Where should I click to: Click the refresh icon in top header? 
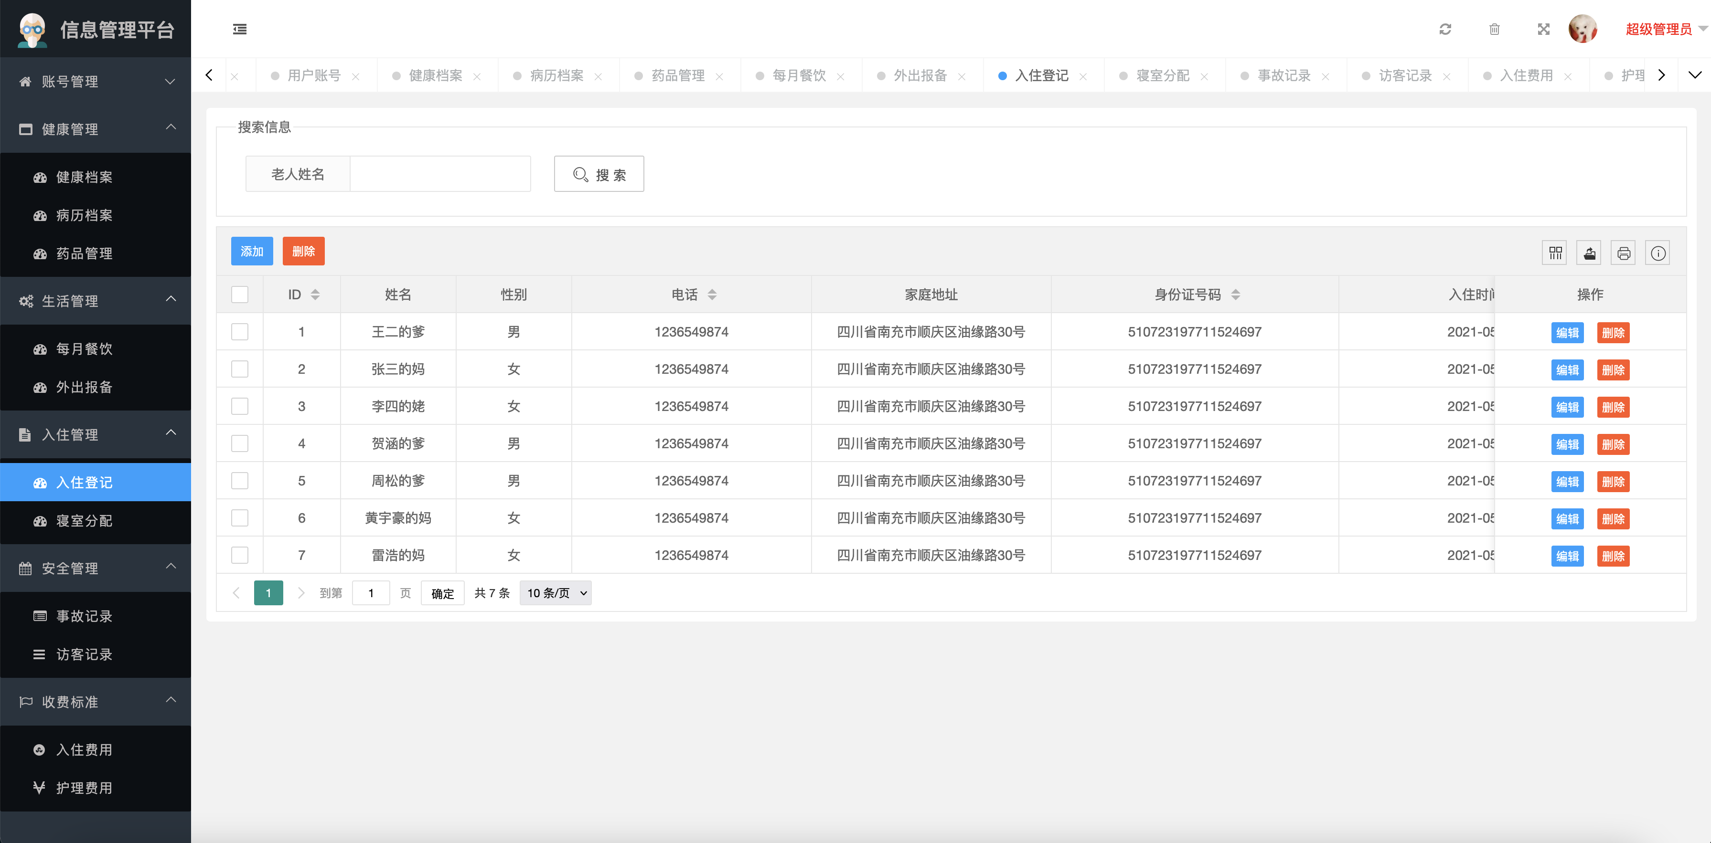point(1444,29)
